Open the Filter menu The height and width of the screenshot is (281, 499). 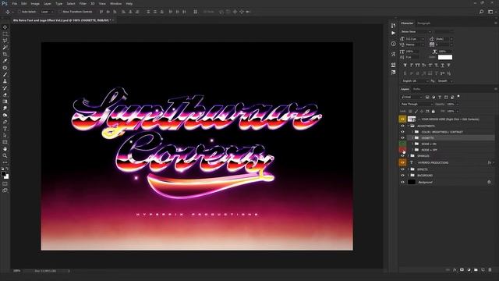point(83,3)
